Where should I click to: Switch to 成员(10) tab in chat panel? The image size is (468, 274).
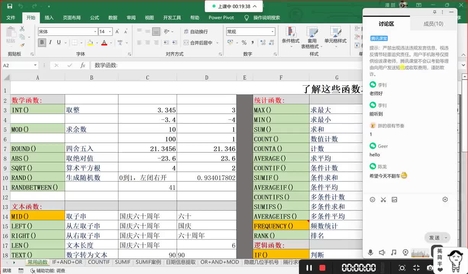coord(433,24)
